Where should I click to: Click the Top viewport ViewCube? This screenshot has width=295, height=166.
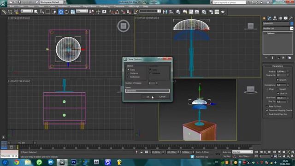124,26
